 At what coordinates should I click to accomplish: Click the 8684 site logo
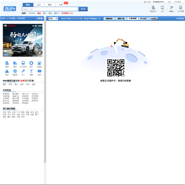(10, 9)
